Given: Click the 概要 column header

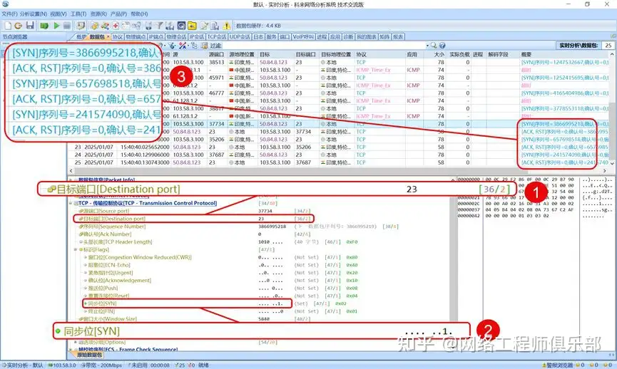Looking at the screenshot, I should (x=526, y=53).
